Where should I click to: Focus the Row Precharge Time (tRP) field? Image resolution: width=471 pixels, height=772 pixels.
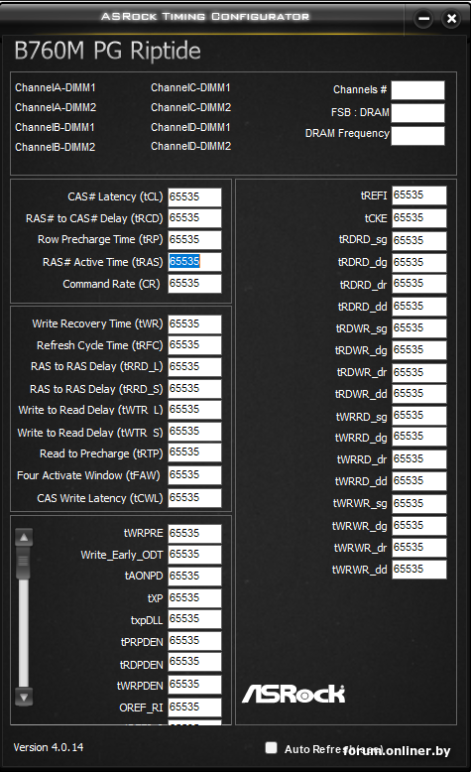194,240
